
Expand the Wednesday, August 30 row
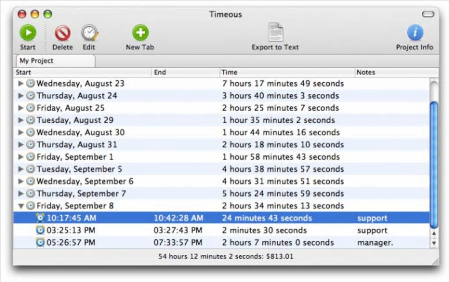pos(21,132)
